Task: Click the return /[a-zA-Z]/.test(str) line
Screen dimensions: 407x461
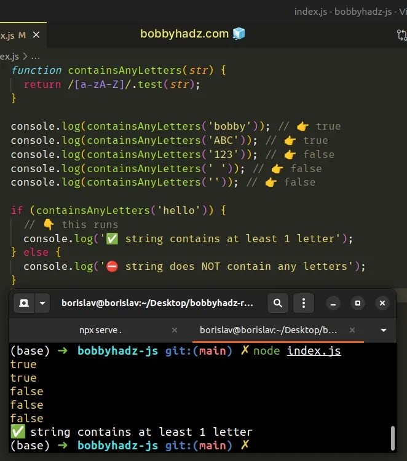Action: [112, 85]
